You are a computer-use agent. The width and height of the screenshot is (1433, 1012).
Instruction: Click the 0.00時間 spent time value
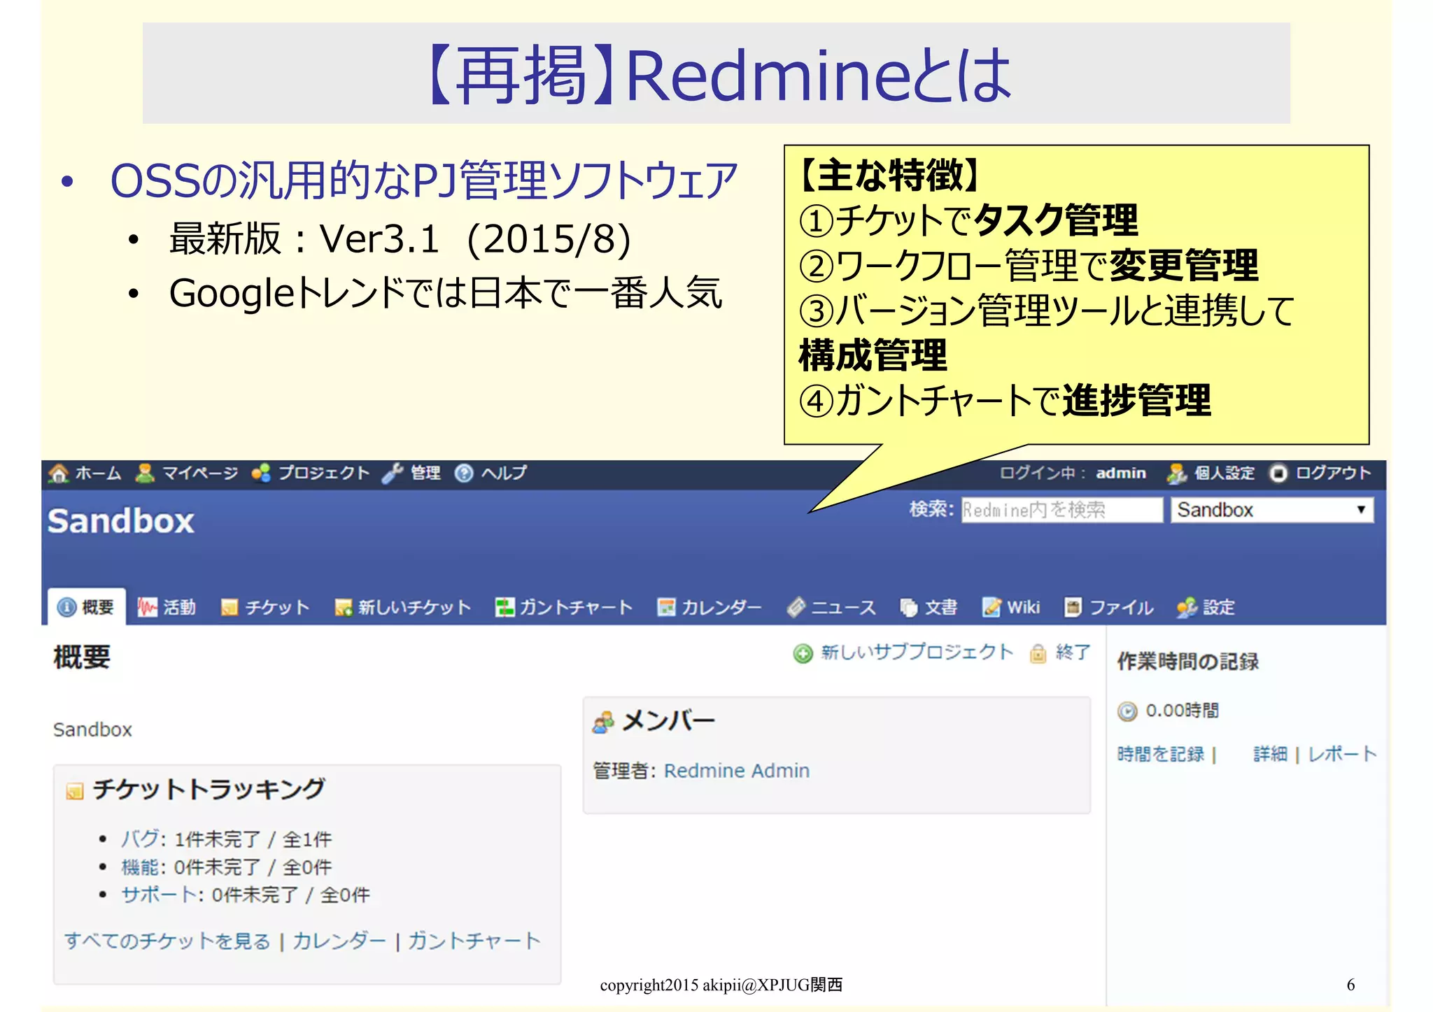(x=1183, y=711)
